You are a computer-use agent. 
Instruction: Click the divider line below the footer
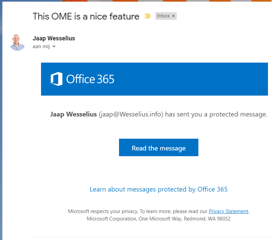(151, 237)
